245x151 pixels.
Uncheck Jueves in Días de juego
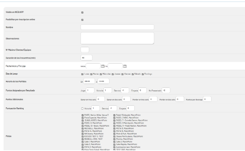113,74
